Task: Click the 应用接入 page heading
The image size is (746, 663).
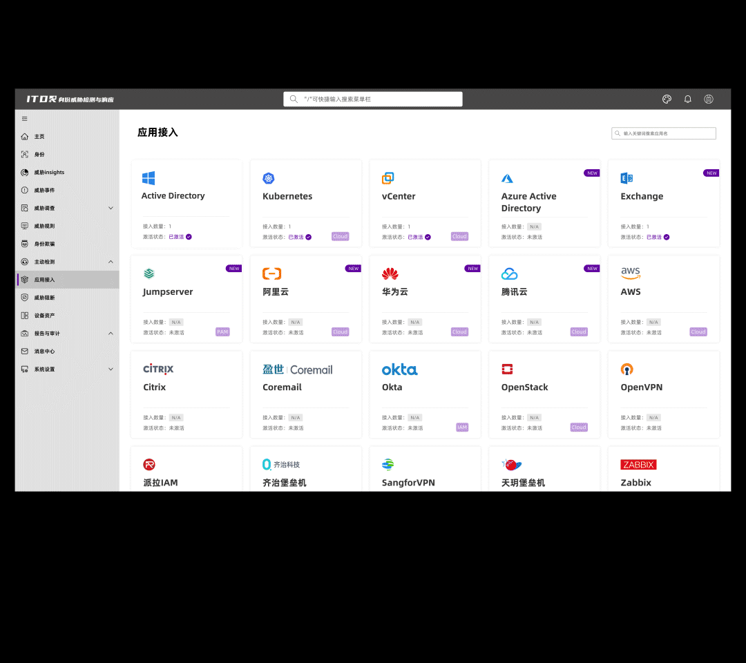Action: click(x=157, y=133)
